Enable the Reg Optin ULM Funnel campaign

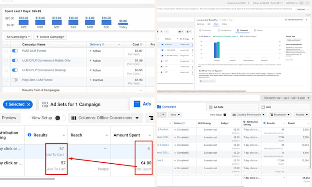[x=15, y=80]
